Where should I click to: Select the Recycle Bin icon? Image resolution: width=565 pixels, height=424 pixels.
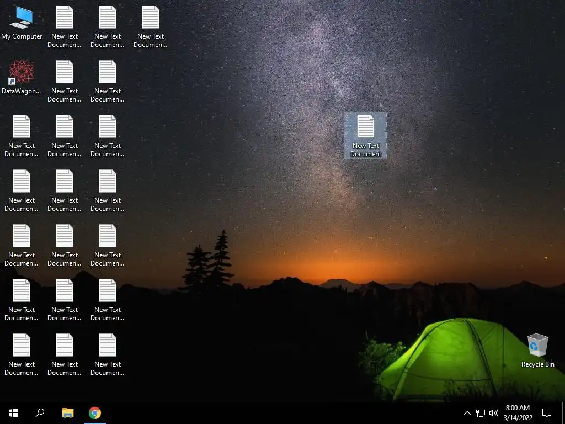[x=537, y=351]
